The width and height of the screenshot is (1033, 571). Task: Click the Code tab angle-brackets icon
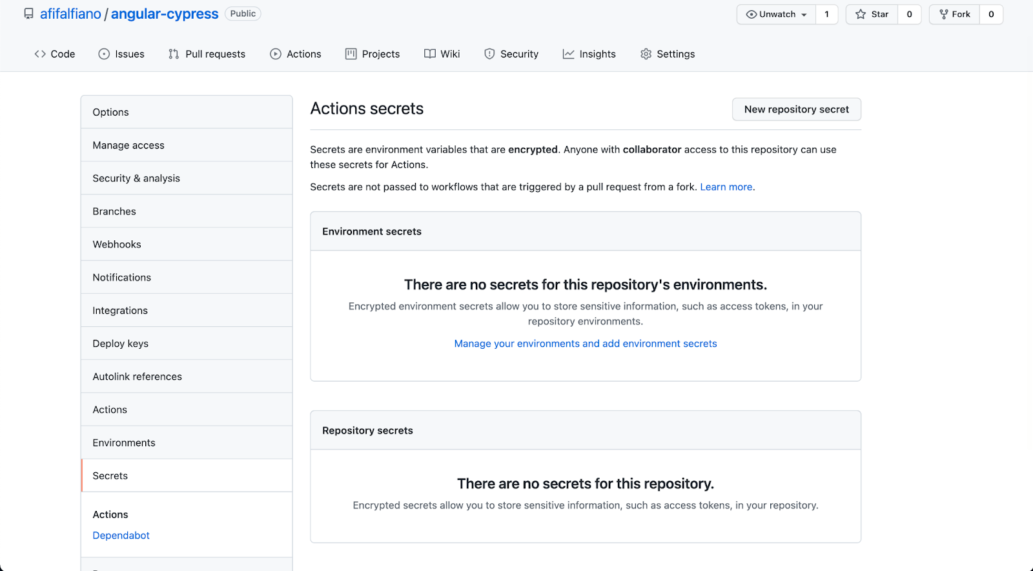tap(40, 54)
